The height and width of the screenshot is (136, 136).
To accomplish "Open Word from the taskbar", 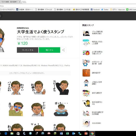I will [61, 133].
